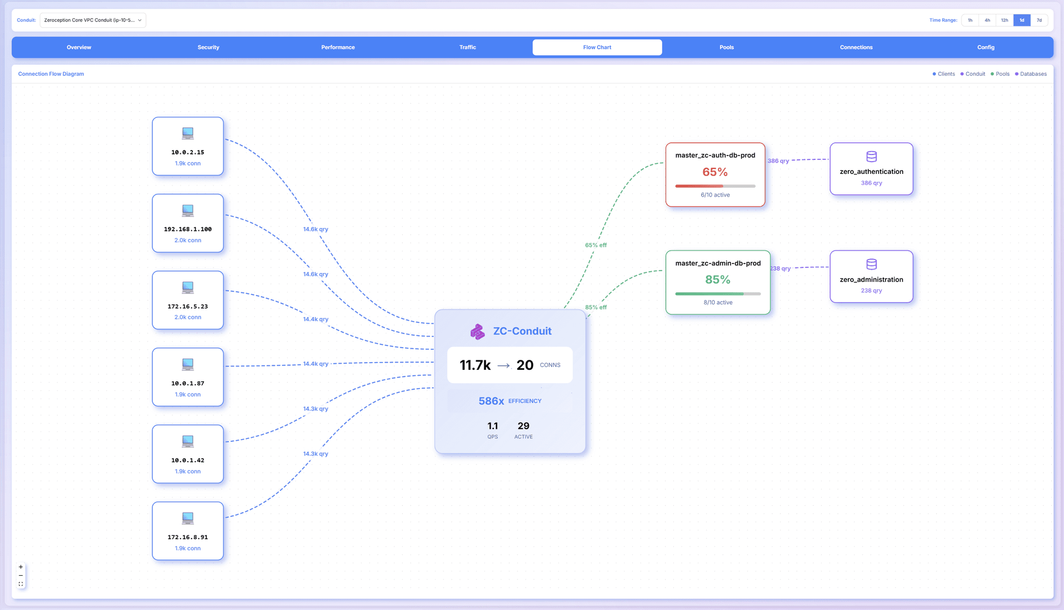
Task: Switch to the Connections tab
Action: [856, 47]
